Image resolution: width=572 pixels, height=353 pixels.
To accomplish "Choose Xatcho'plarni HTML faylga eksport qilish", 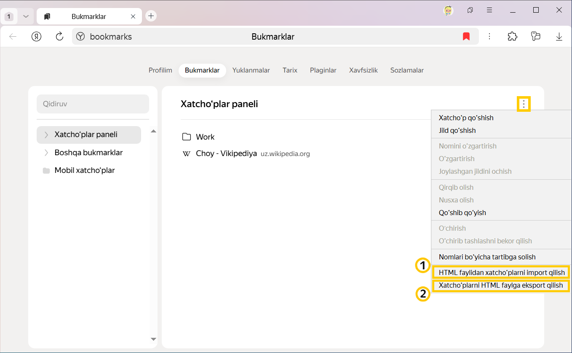I will click(500, 286).
